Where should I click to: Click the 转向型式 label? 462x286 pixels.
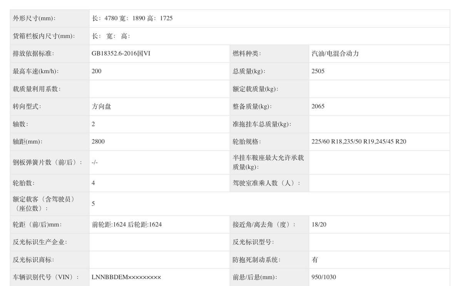(x=27, y=106)
